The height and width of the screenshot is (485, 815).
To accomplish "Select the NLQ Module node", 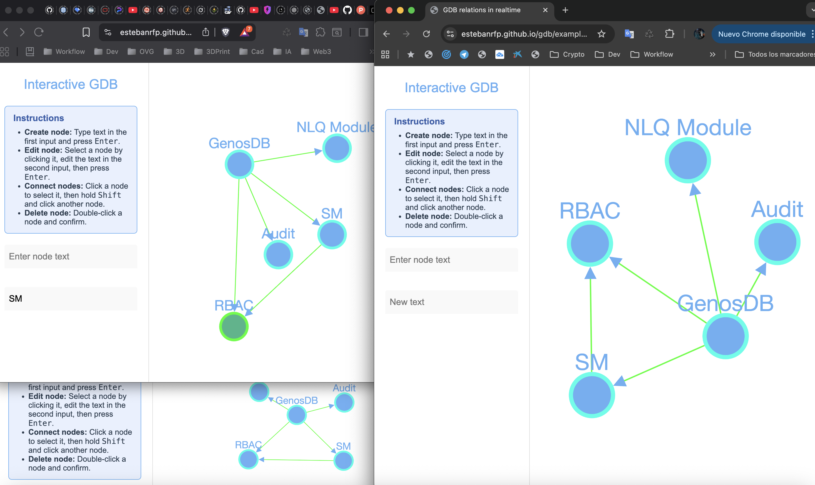I will [x=687, y=159].
